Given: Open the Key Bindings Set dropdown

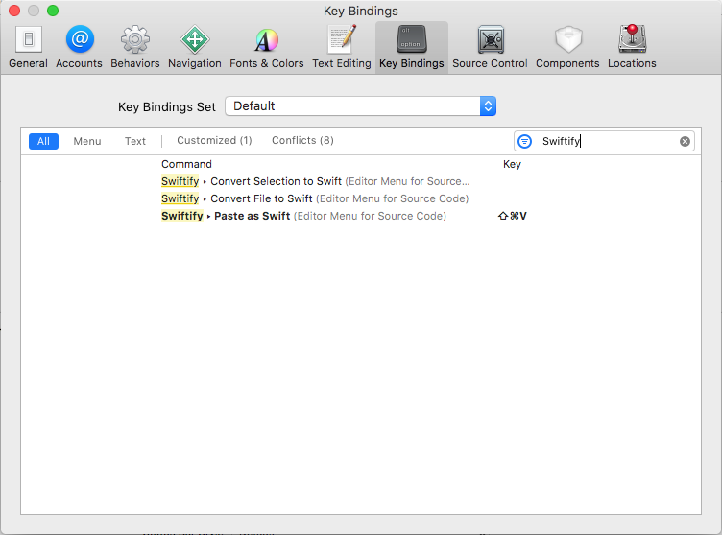Looking at the screenshot, I should 360,105.
